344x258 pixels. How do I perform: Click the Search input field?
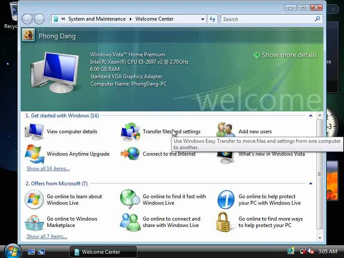[267, 19]
